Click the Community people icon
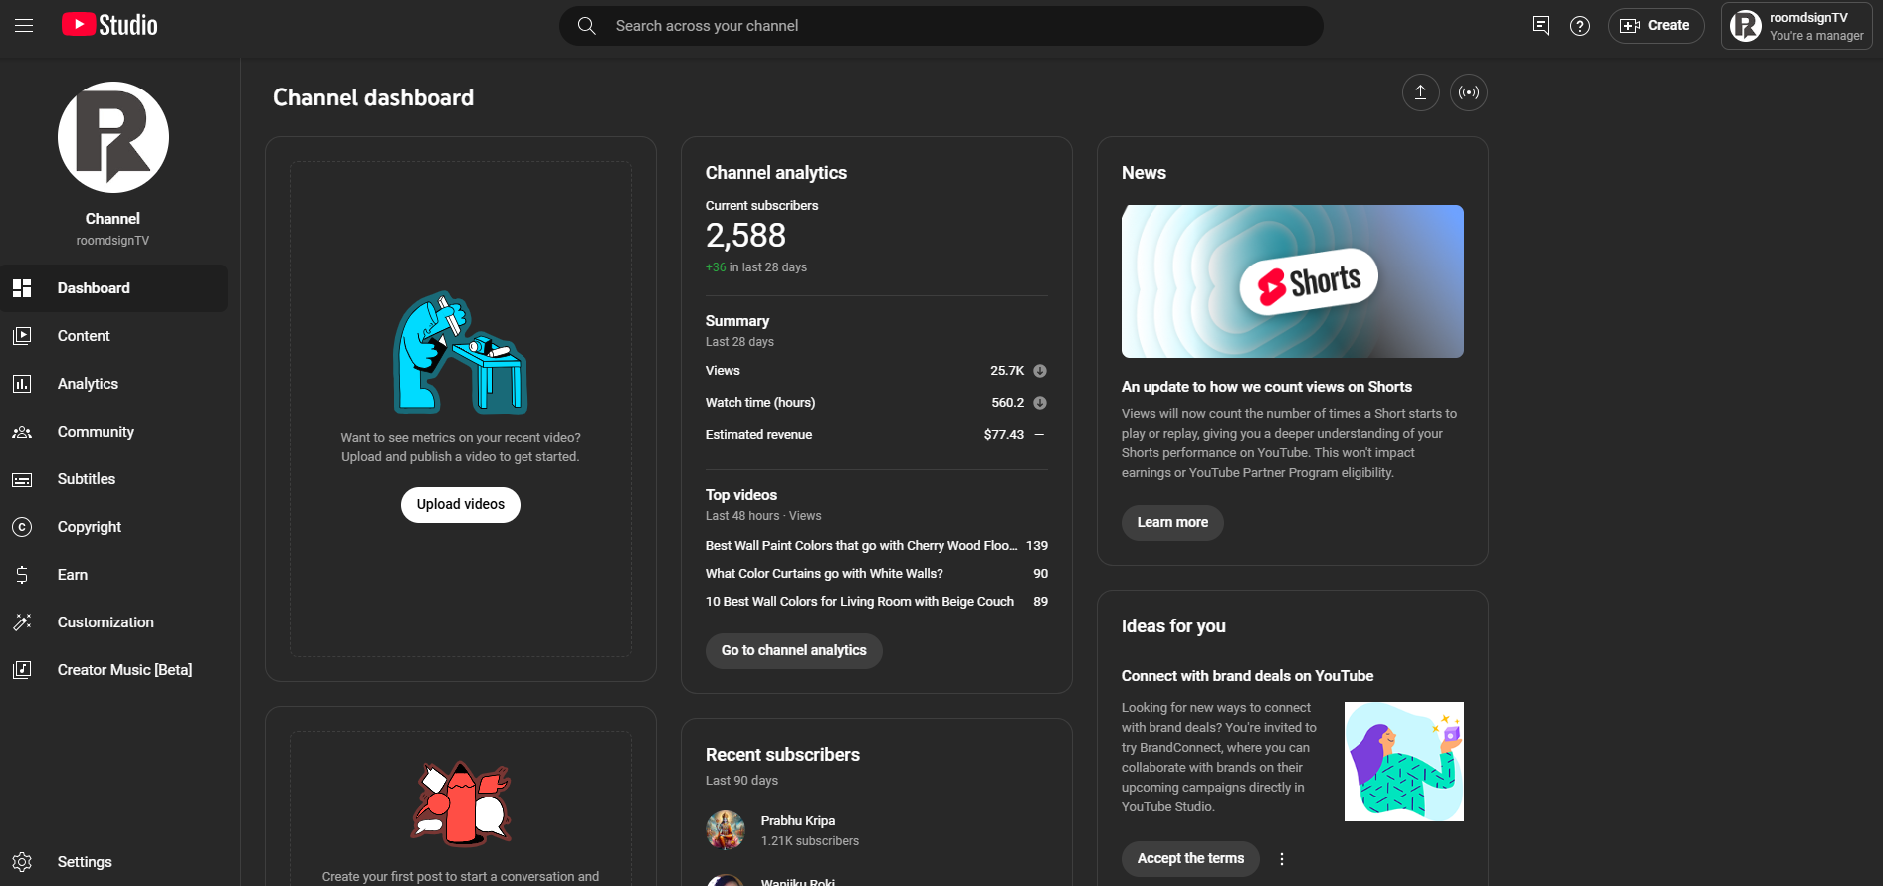 [22, 432]
